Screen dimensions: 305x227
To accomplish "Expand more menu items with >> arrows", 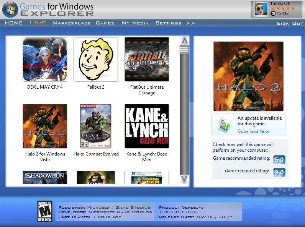I will (190, 23).
